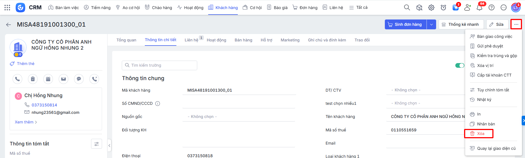Click the envelope email action icon
The width and height of the screenshot is (525, 158).
63,79
